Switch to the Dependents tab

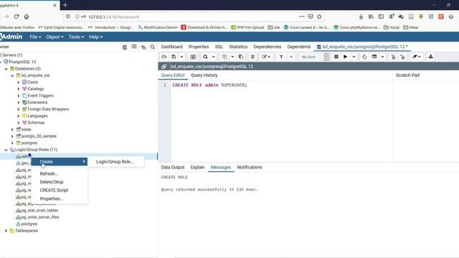pyautogui.click(x=299, y=47)
